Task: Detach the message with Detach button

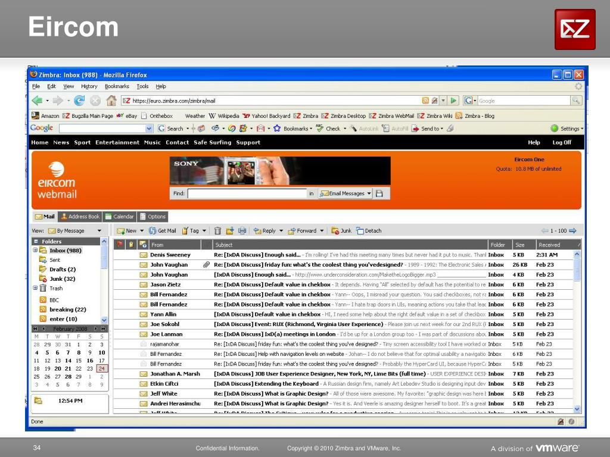Action: coord(369,231)
